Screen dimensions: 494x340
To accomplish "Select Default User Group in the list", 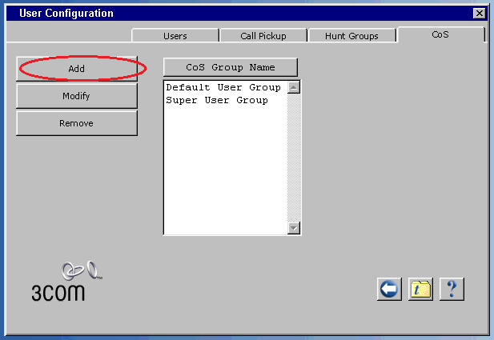I will point(223,88).
